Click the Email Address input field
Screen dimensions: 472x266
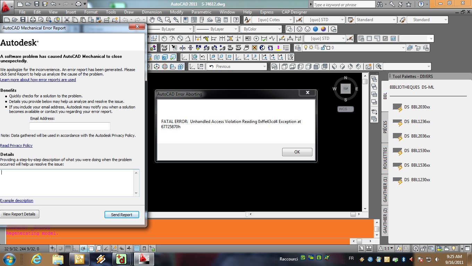[70, 126]
